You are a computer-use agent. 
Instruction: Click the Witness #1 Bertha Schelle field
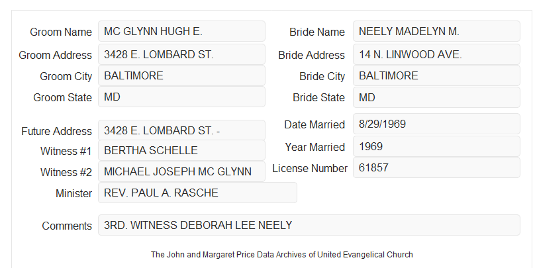point(181,150)
